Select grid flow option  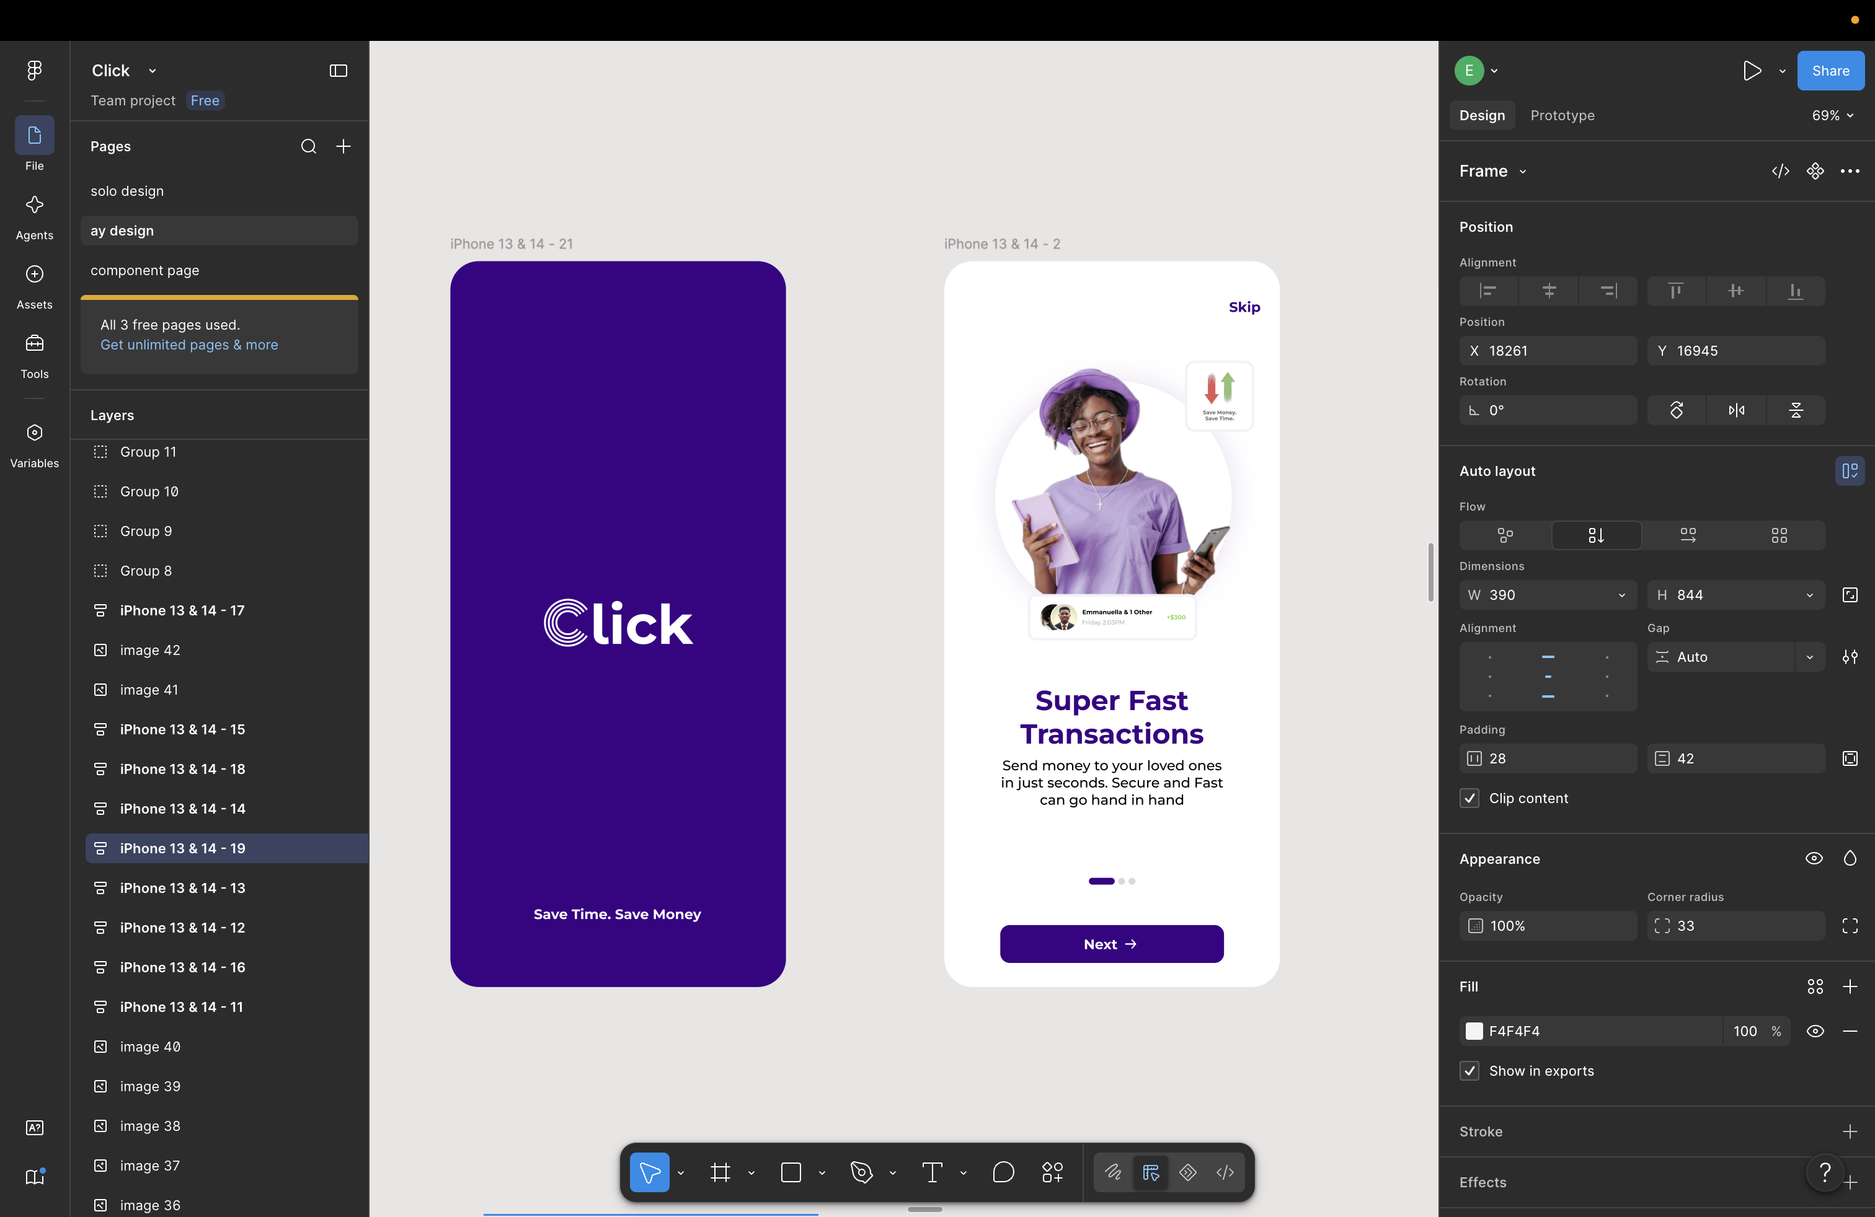click(x=1779, y=535)
